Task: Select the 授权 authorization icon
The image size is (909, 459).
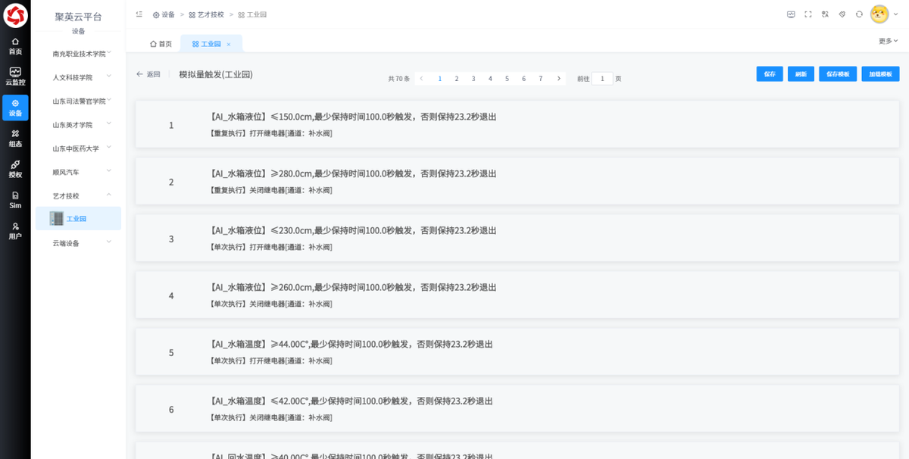Action: click(15, 168)
